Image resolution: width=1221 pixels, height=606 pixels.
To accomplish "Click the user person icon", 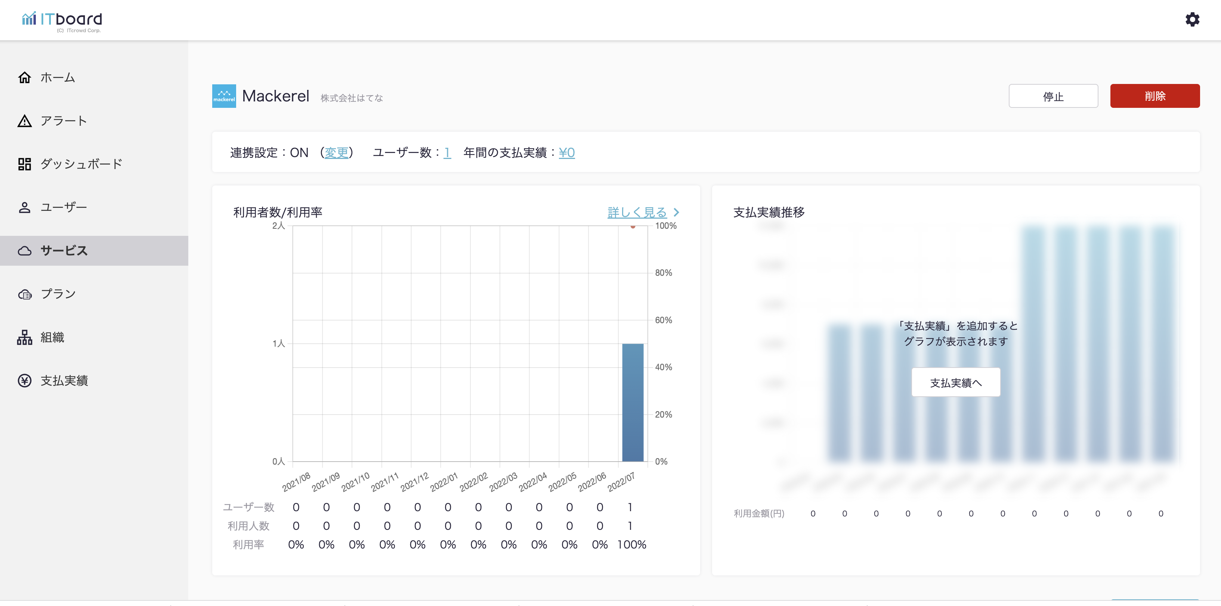I will pos(25,207).
